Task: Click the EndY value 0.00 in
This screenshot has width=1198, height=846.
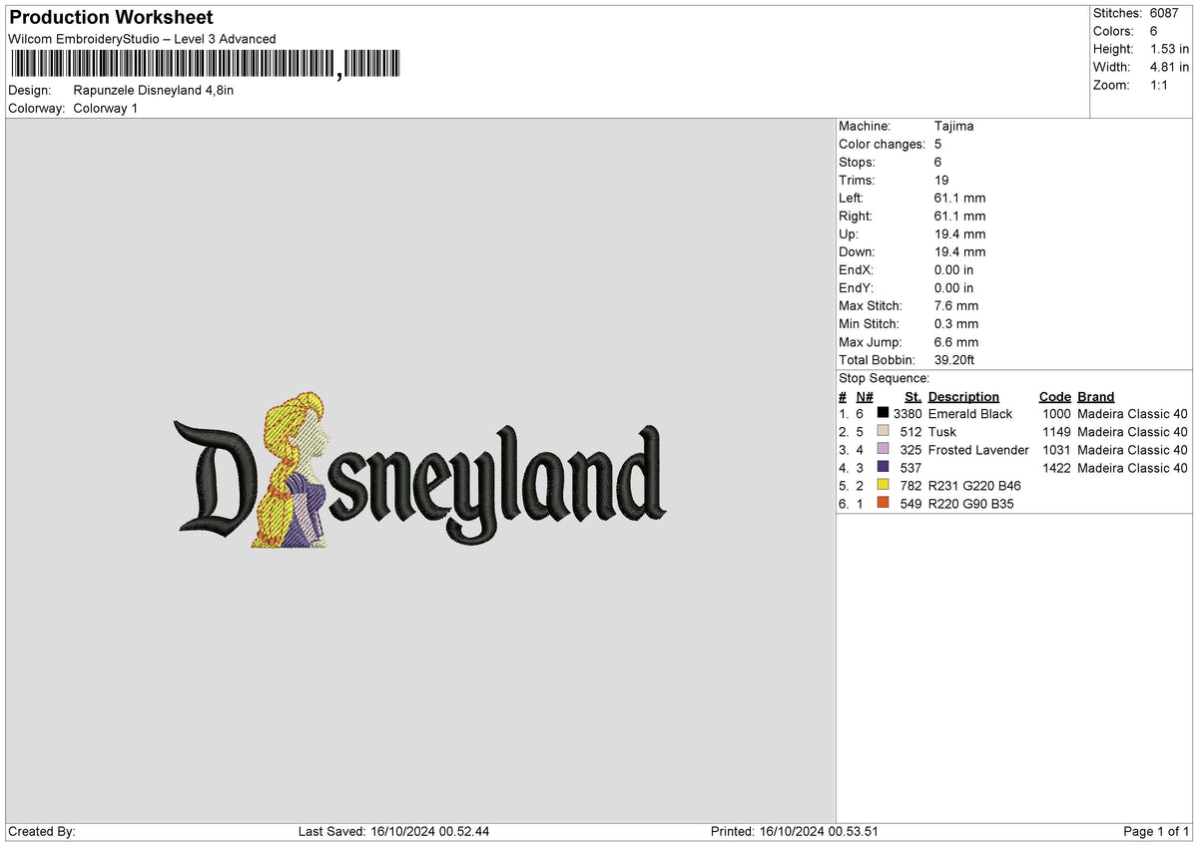Action: click(x=953, y=287)
